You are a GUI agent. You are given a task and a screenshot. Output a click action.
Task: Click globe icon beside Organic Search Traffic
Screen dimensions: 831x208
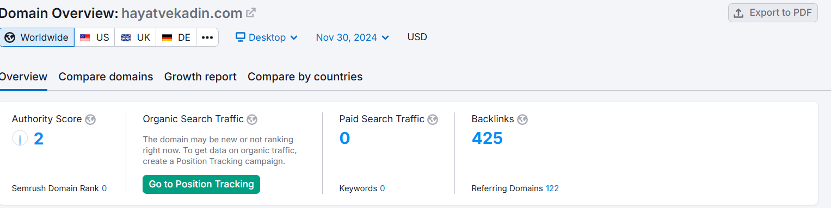[x=252, y=119]
